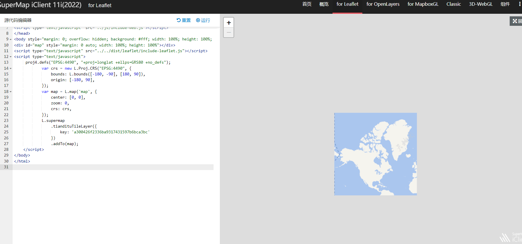The width and height of the screenshot is (522, 244).
Task: Collapse code fold at line 12
Action: pyautogui.click(x=11, y=57)
